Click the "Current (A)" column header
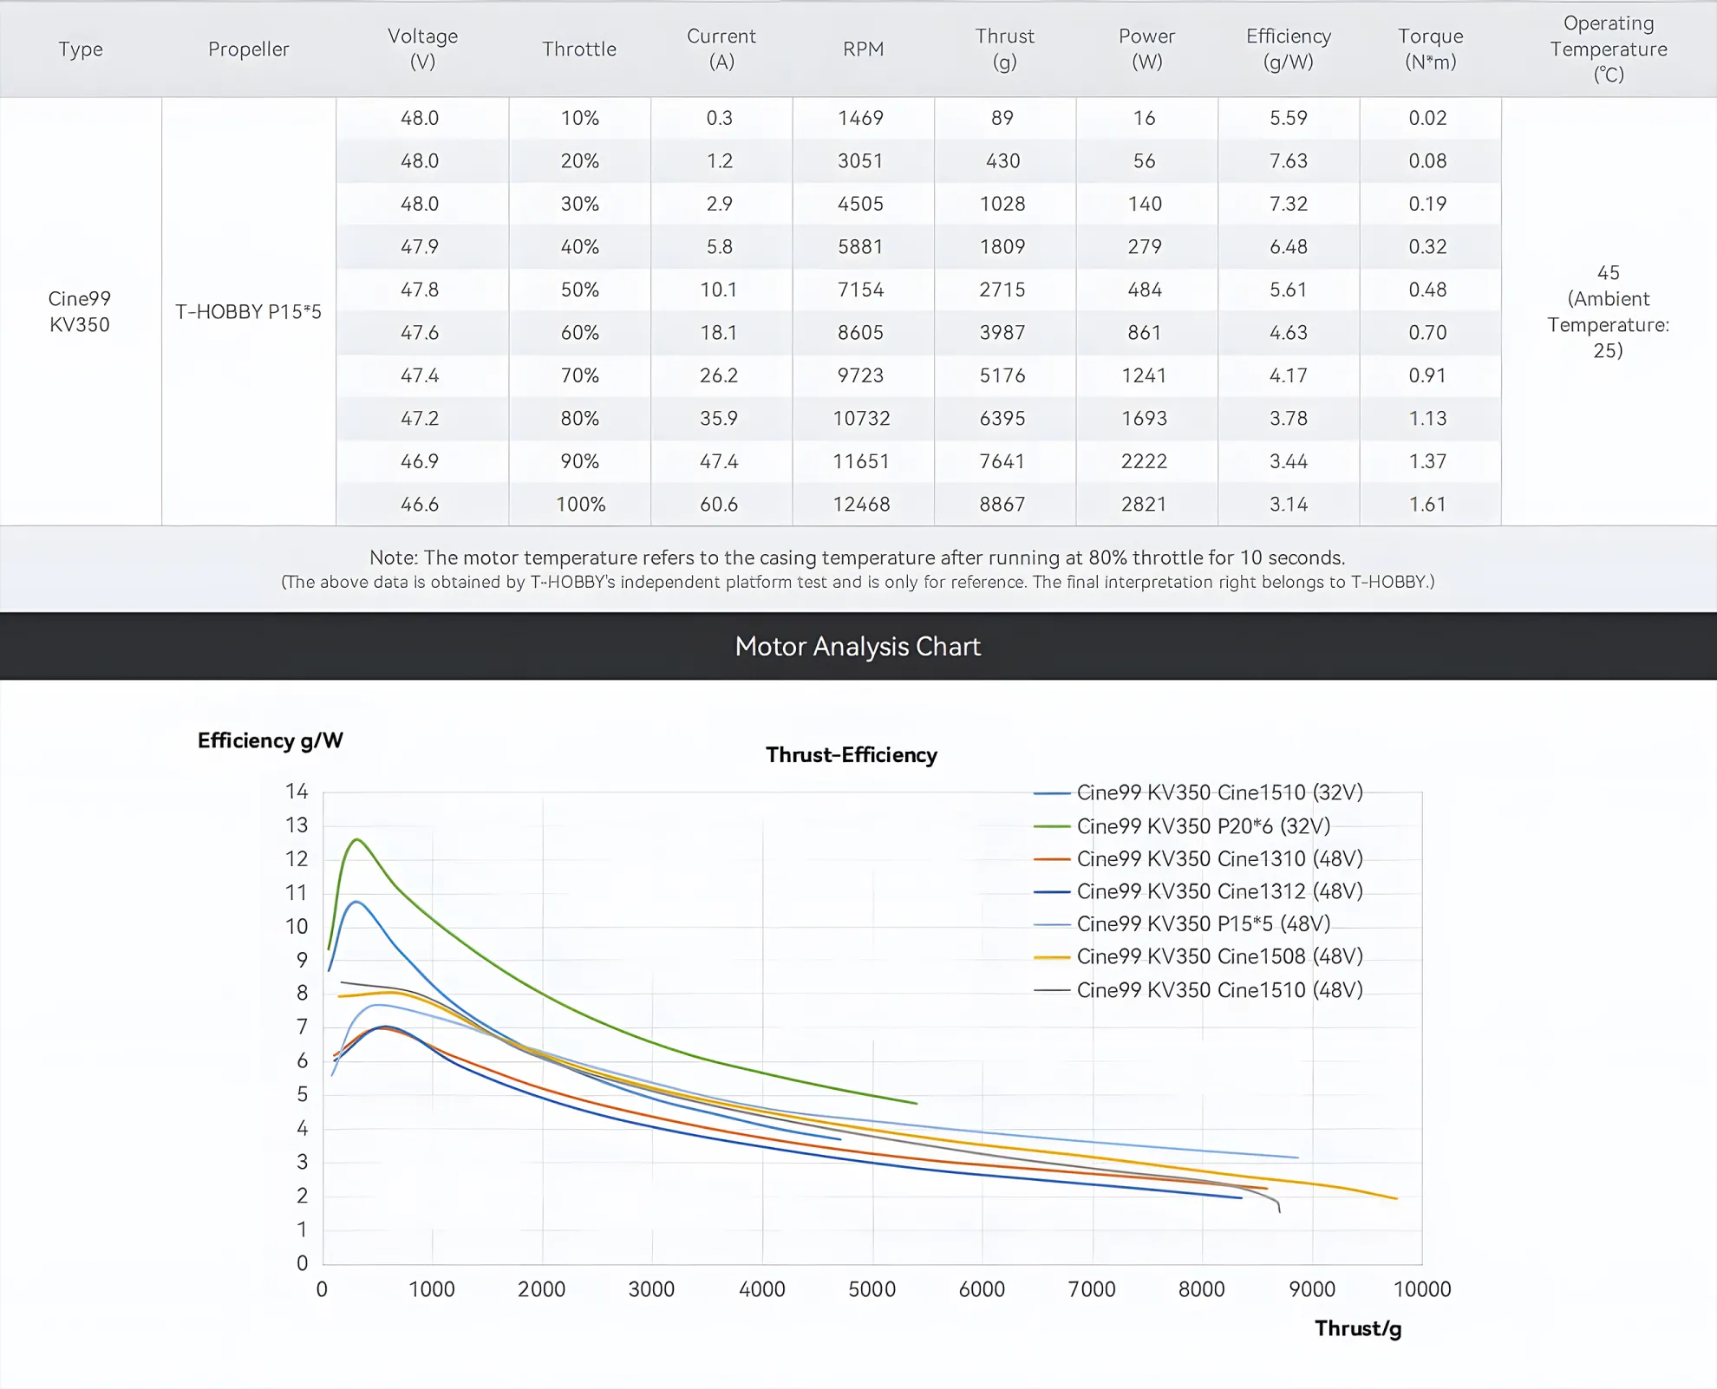The width and height of the screenshot is (1717, 1389). point(721,49)
